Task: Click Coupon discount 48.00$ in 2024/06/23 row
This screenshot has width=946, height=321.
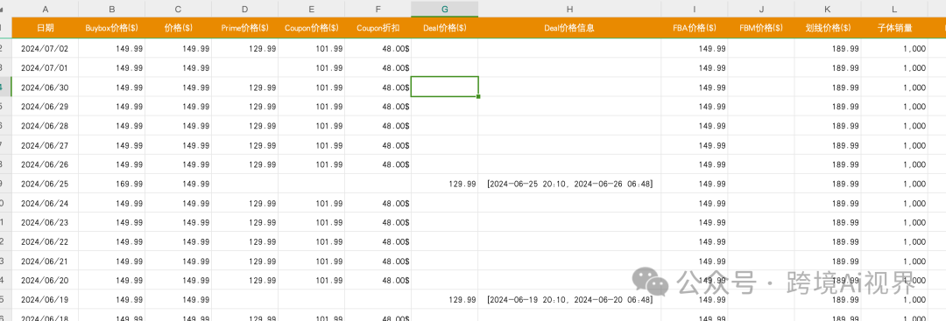Action: (x=378, y=222)
